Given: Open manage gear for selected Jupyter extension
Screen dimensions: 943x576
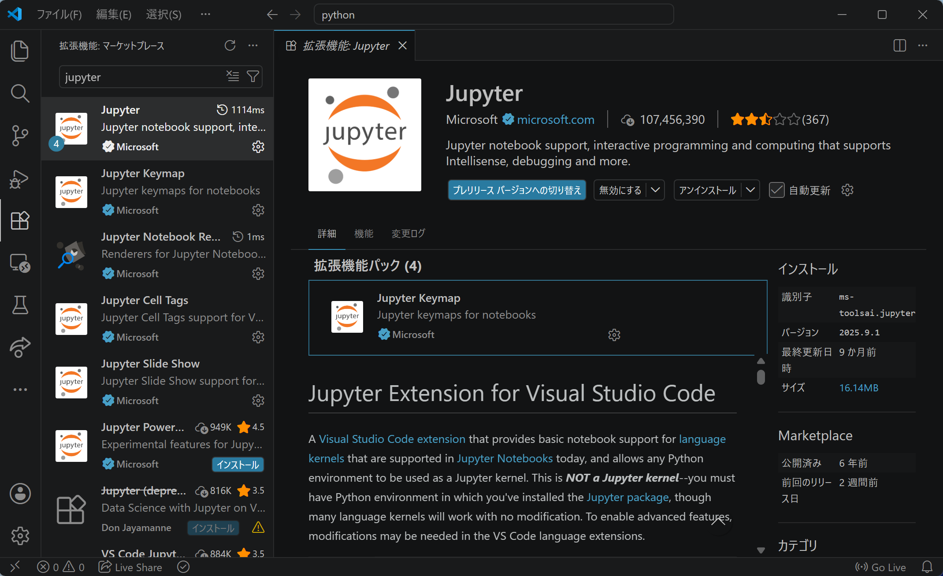Looking at the screenshot, I should point(258,147).
